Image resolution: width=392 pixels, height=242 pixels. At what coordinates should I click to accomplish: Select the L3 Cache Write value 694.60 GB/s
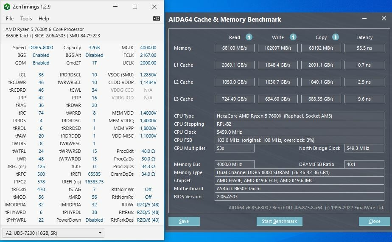278,99
